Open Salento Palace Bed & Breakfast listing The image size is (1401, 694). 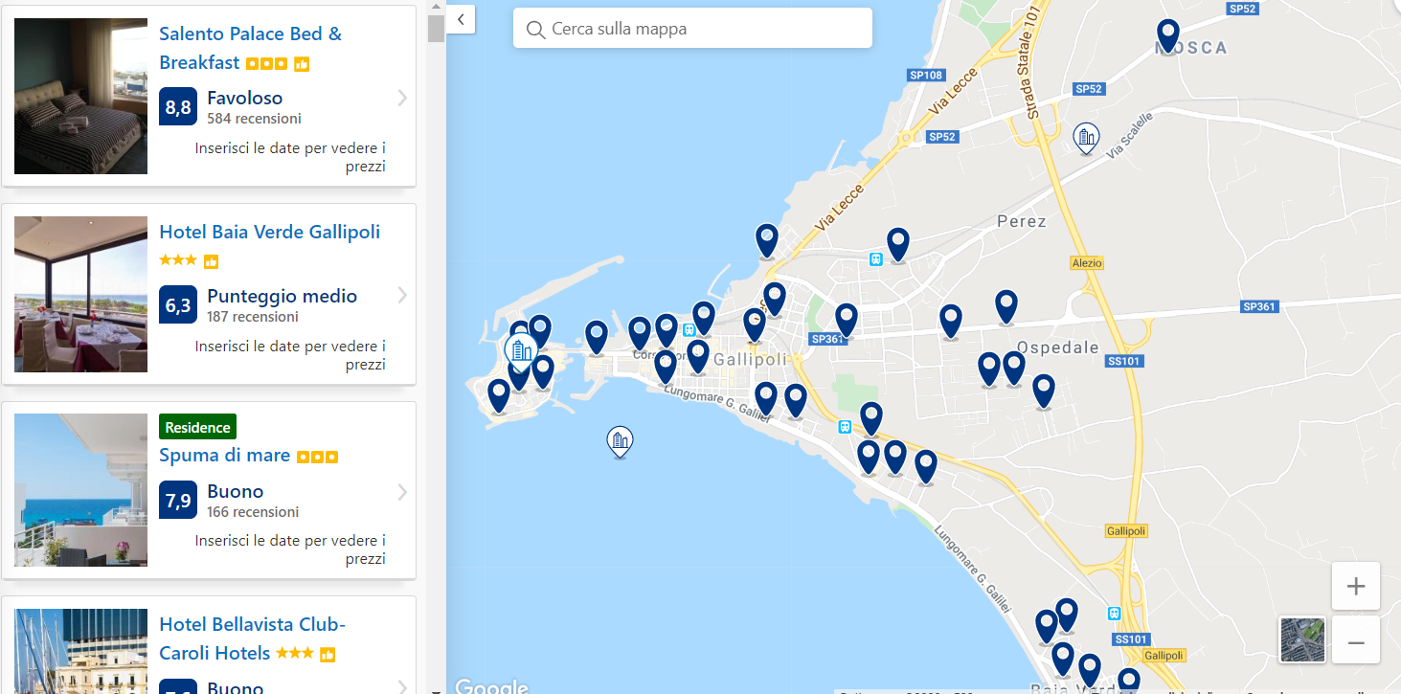[250, 48]
